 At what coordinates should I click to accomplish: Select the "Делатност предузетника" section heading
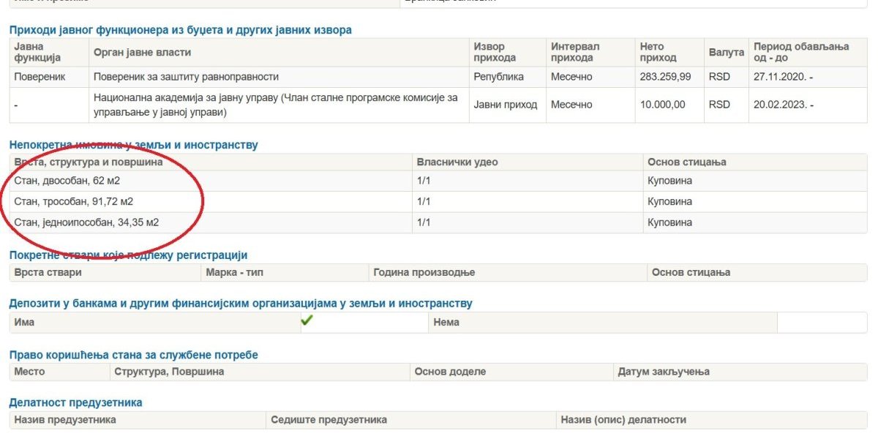[75, 402]
